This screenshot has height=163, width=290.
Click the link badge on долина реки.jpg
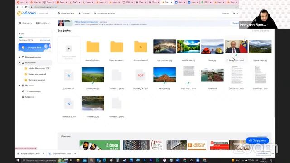coord(92,83)
